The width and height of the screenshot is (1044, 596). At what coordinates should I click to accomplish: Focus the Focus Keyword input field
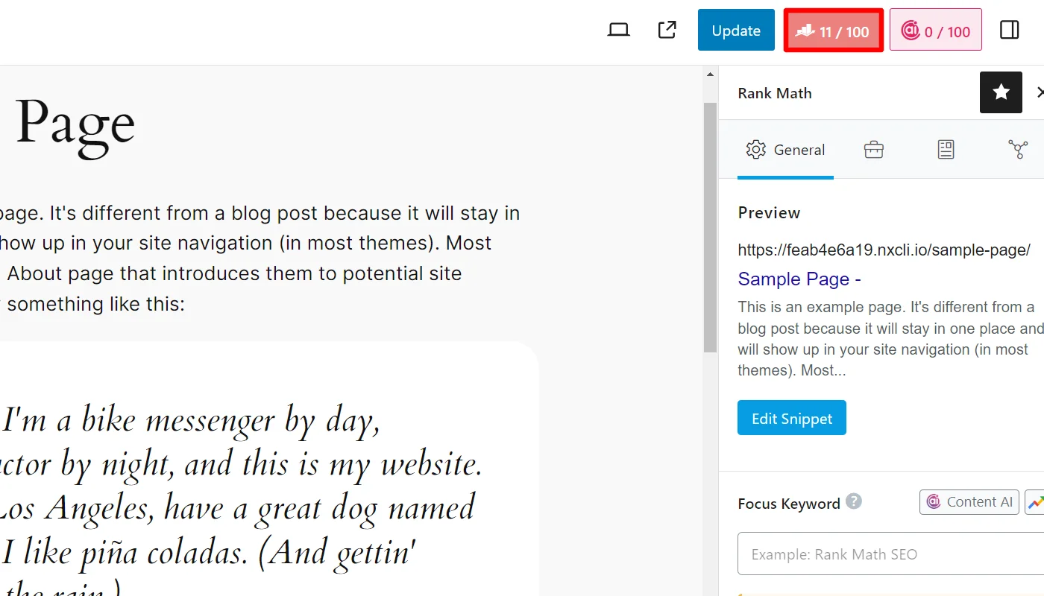coord(887,554)
